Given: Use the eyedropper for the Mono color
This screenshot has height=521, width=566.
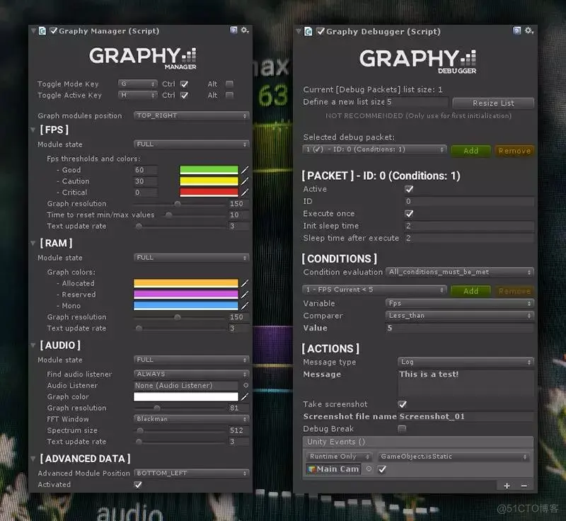Looking at the screenshot, I should 245,306.
